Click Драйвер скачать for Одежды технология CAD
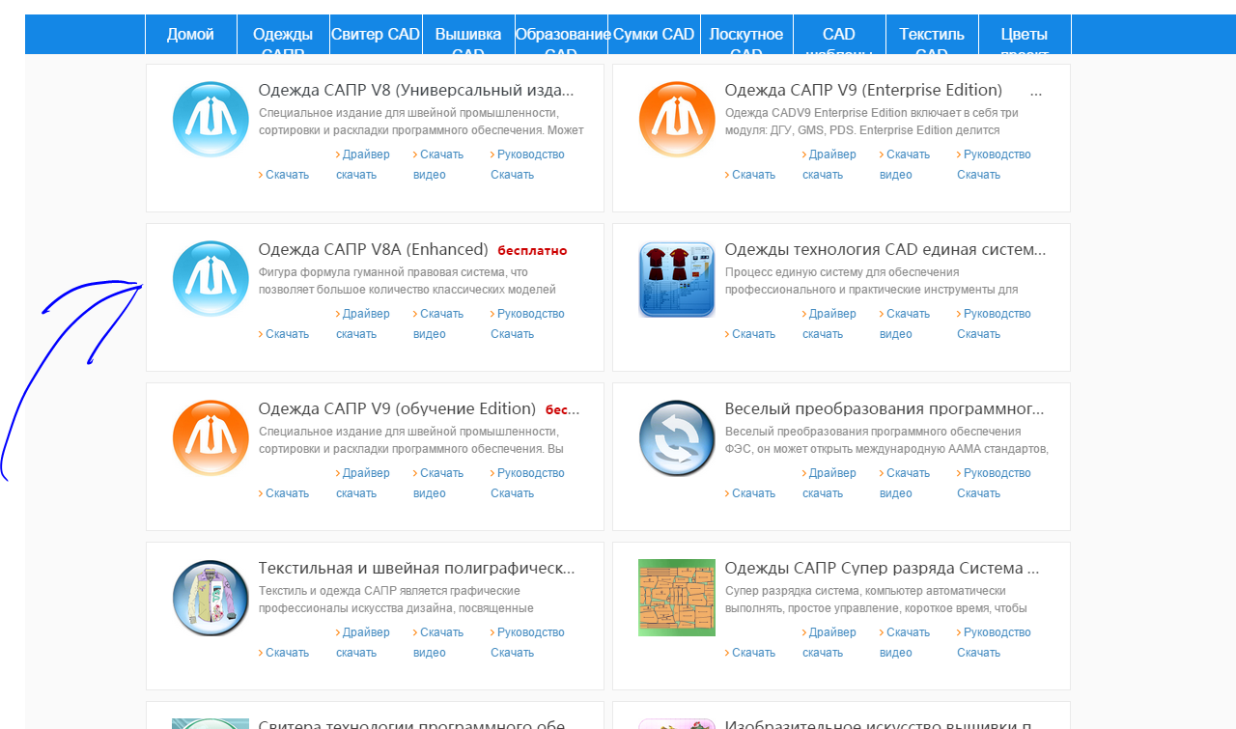The height and width of the screenshot is (729, 1236). [829, 323]
